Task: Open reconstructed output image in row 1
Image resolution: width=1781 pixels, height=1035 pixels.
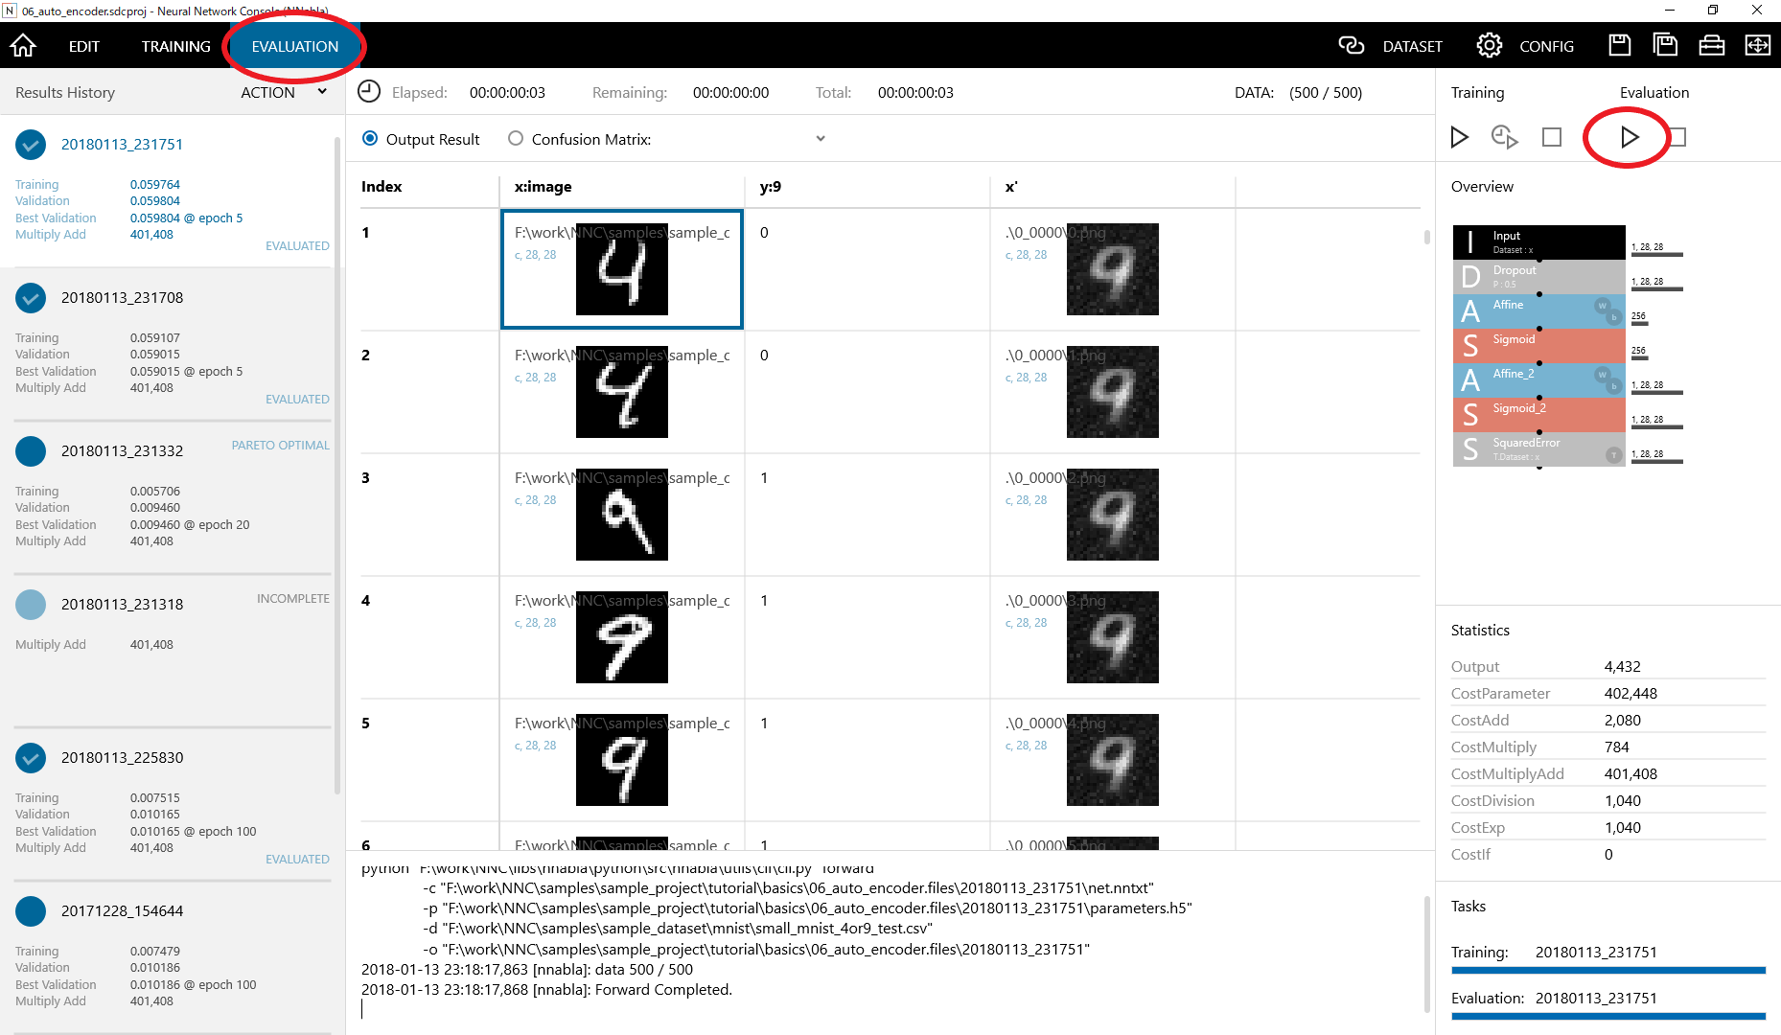Action: pos(1113,269)
